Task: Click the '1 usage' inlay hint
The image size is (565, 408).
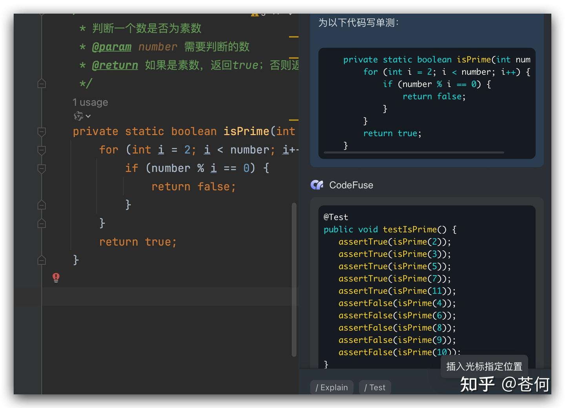Action: tap(90, 102)
